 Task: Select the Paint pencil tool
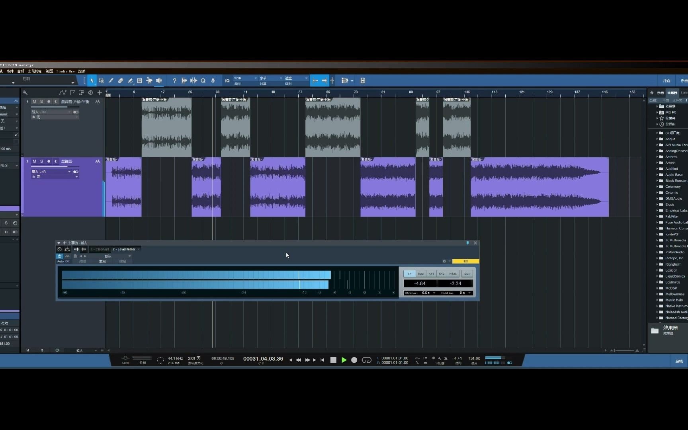point(111,81)
